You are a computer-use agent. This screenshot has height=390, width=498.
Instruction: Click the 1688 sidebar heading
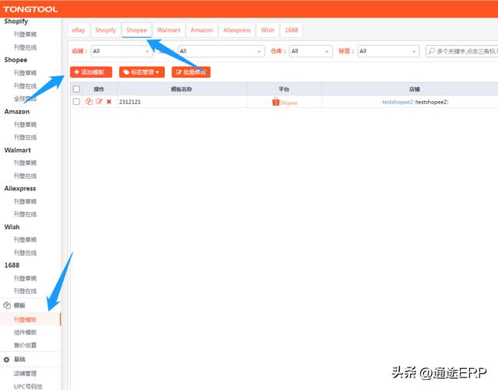[x=12, y=266]
